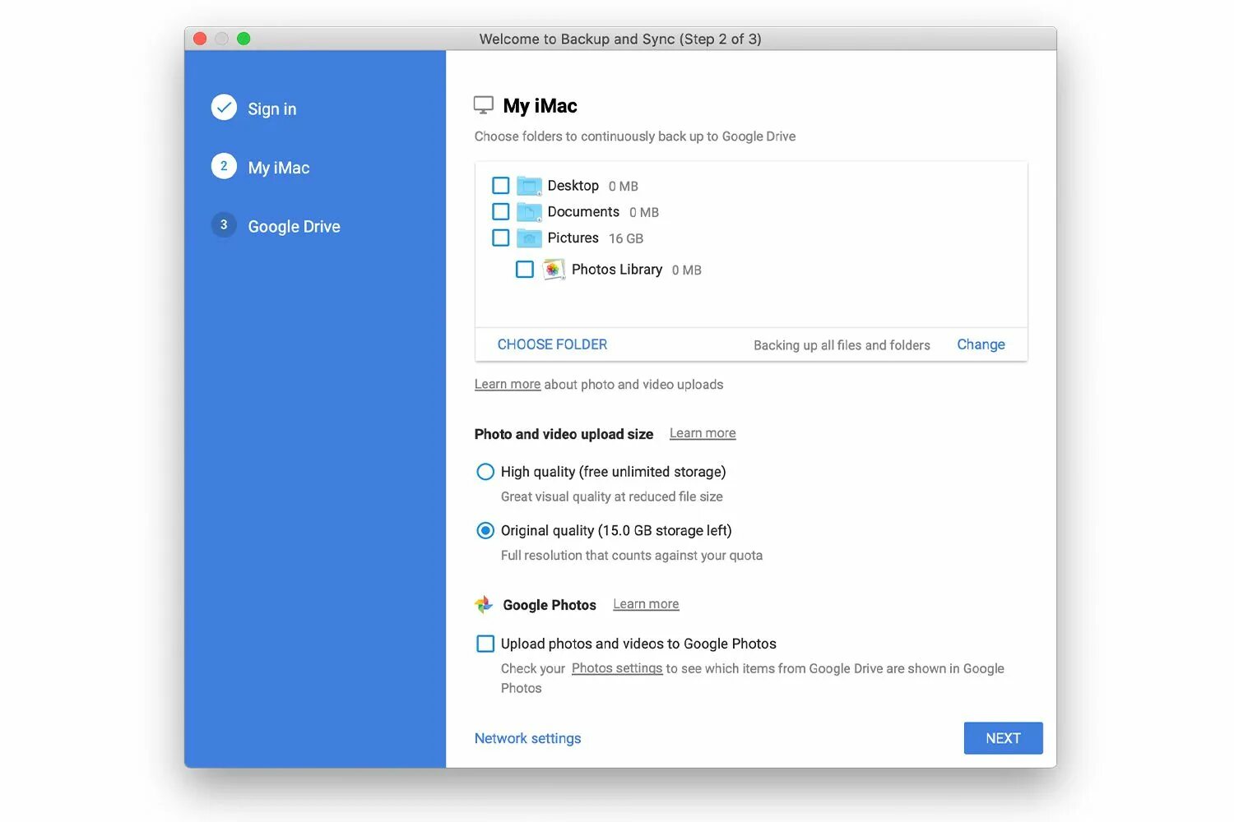Image resolution: width=1234 pixels, height=822 pixels.
Task: Click the Pictures folder icon
Action: [529, 238]
